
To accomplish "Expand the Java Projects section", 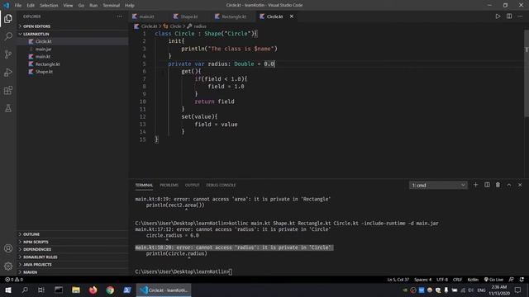I will coord(73,264).
